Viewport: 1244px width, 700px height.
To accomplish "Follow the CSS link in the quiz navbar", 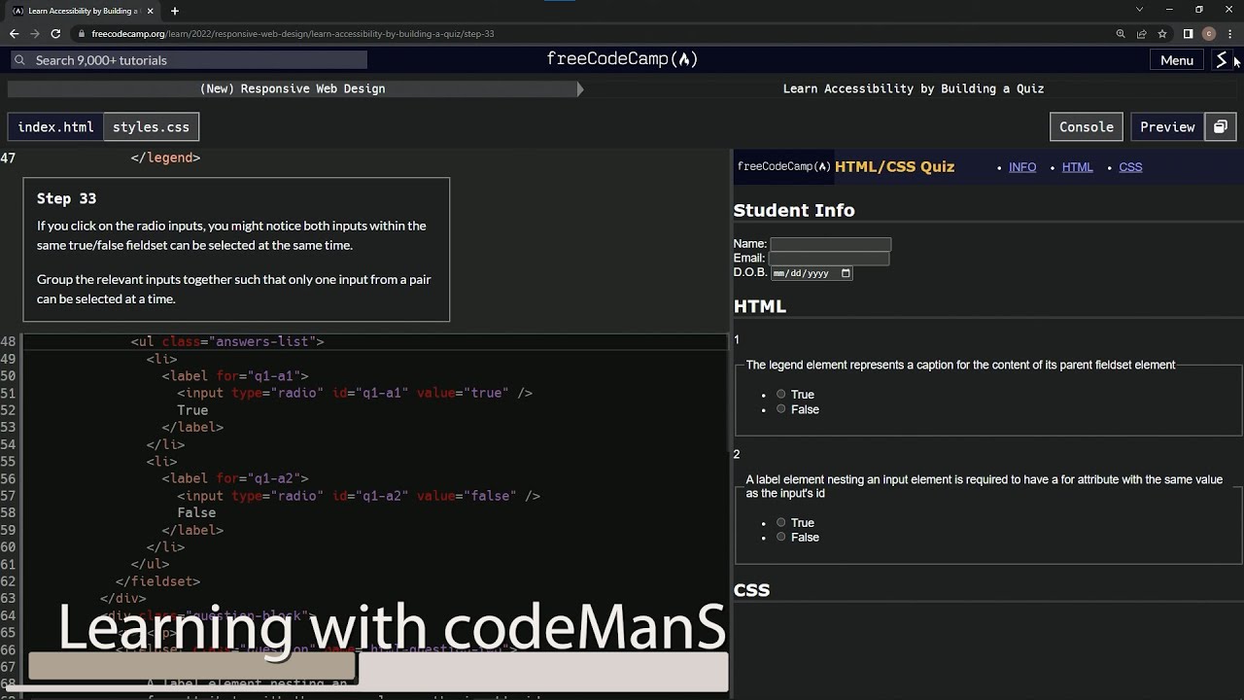I will (x=1130, y=166).
